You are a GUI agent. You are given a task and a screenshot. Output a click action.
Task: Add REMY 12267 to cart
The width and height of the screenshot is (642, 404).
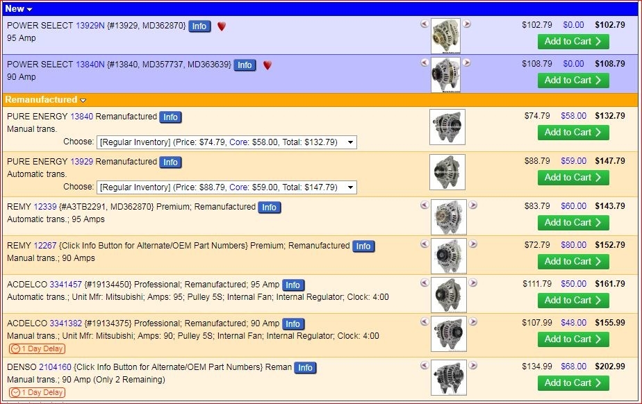tap(573, 261)
